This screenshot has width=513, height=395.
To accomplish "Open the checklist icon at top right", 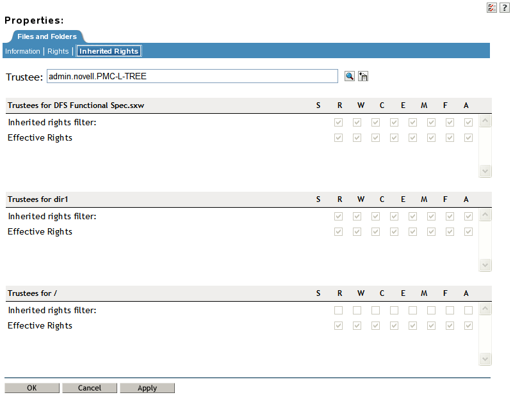I will (492, 7).
